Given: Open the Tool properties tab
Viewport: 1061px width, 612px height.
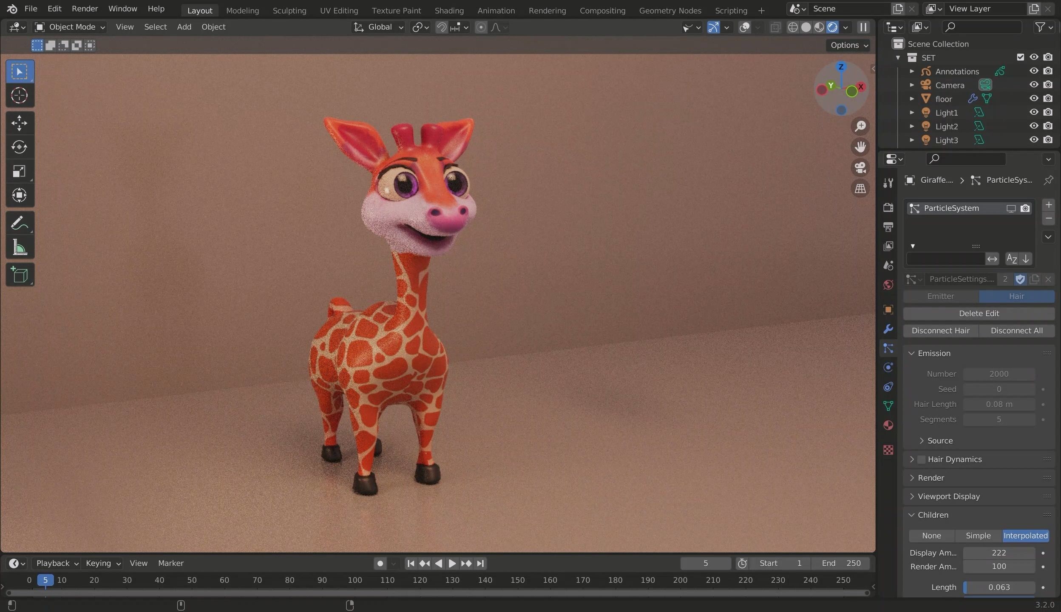Looking at the screenshot, I should point(888,183).
